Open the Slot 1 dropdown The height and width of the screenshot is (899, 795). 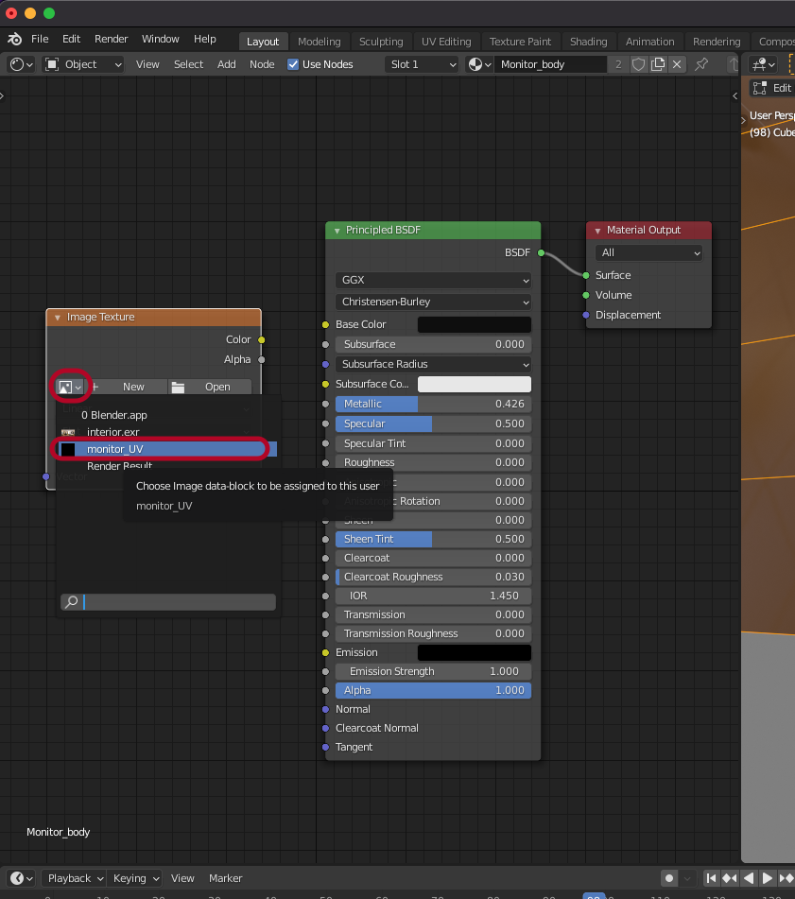pos(423,64)
